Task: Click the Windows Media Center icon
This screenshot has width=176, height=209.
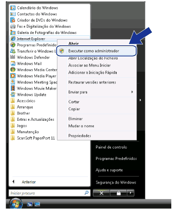Action: (x=13, y=70)
